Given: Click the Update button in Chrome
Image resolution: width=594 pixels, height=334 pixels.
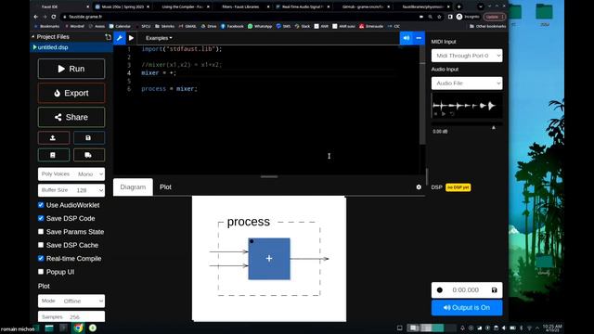Looking at the screenshot, I should click(494, 17).
